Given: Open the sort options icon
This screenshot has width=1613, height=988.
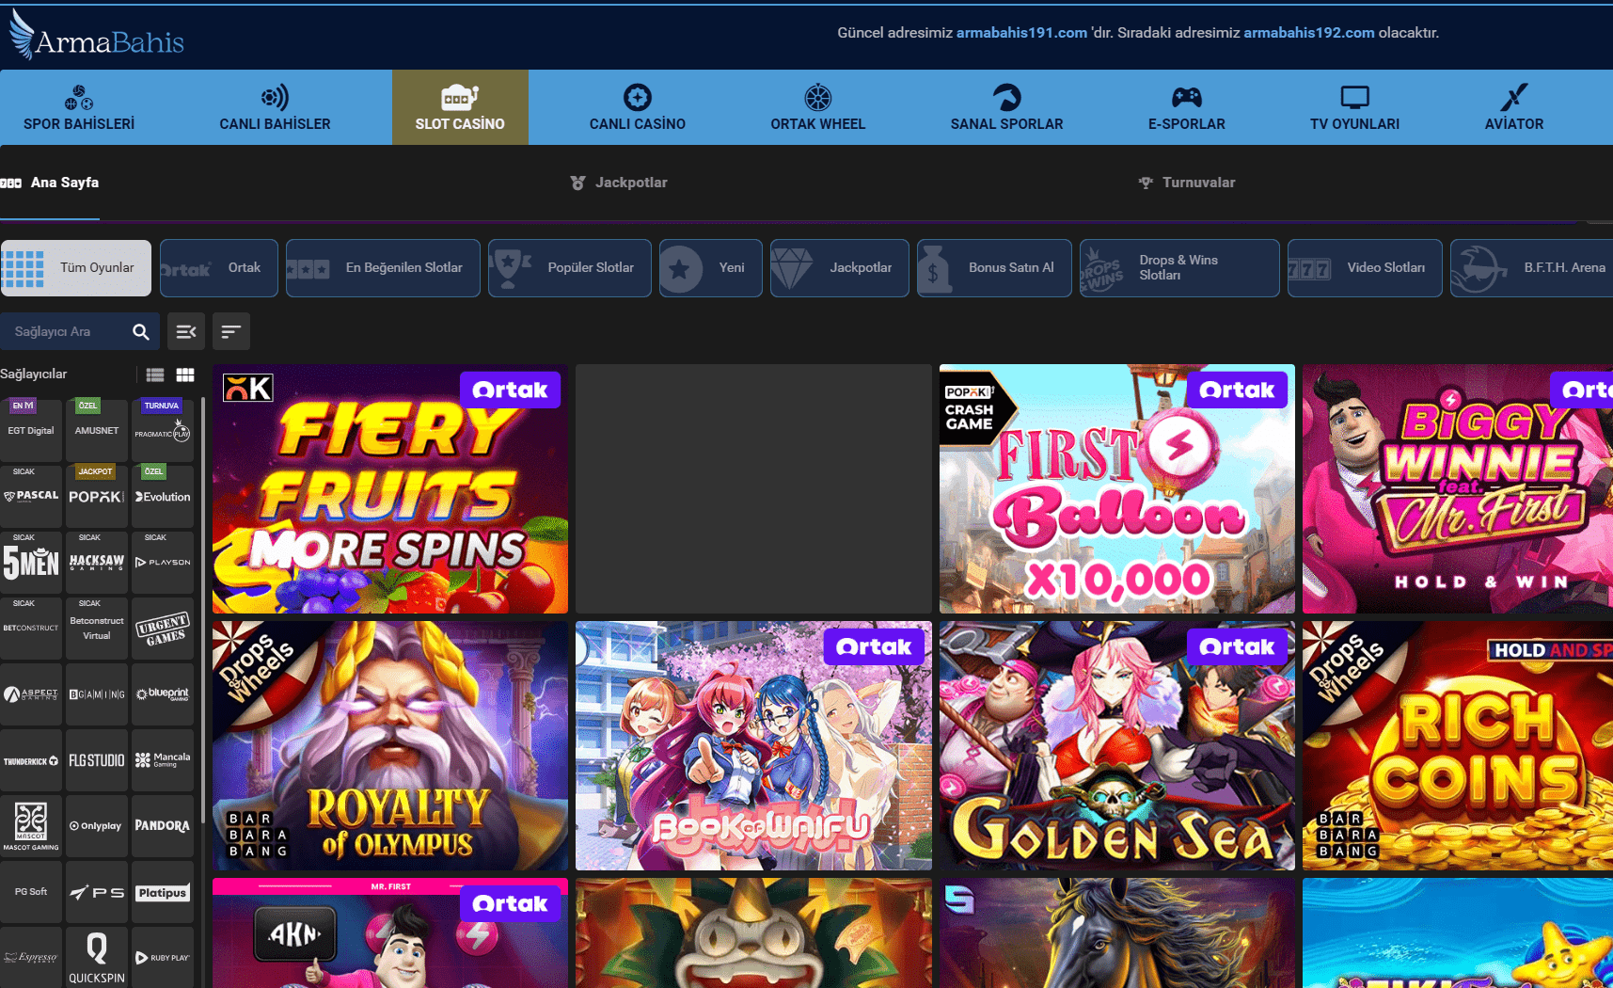Looking at the screenshot, I should [x=231, y=331].
